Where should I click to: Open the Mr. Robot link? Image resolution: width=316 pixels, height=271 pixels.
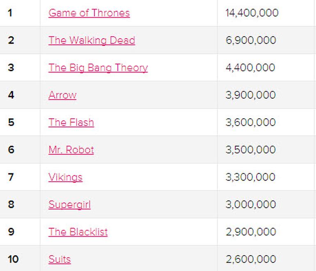(71, 150)
